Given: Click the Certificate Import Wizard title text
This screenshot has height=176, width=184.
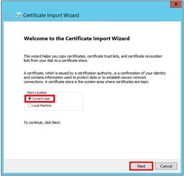Looking at the screenshot, I should pyautogui.click(x=51, y=15).
